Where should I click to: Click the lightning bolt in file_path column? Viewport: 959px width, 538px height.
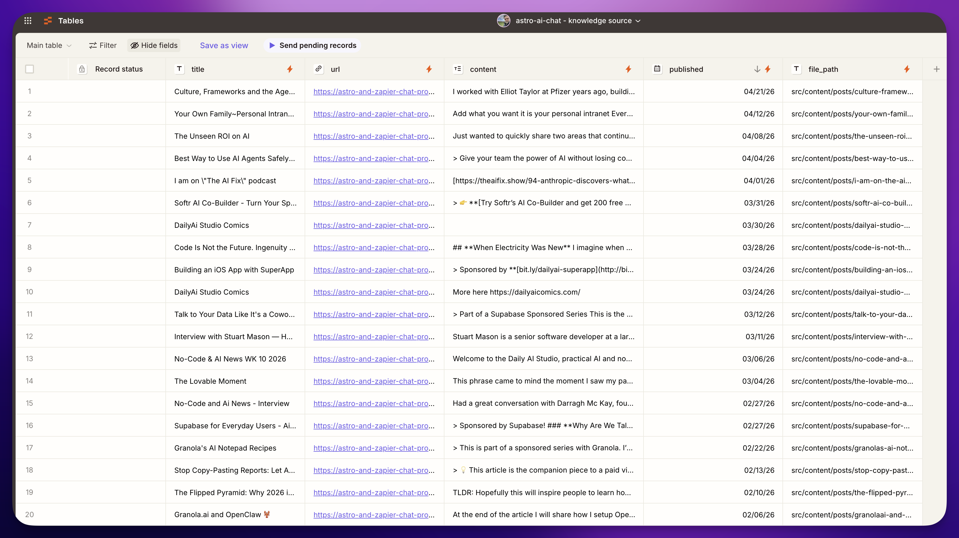[x=907, y=69]
